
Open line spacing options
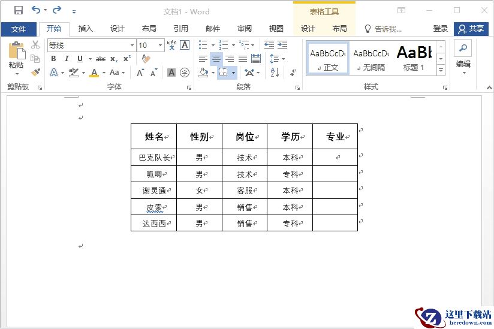click(x=277, y=59)
